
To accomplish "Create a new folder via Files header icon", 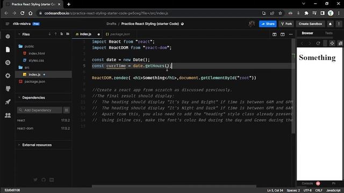I will pyautogui.click(x=68, y=34).
